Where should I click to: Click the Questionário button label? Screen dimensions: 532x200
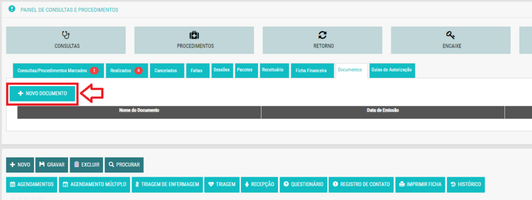point(307,184)
